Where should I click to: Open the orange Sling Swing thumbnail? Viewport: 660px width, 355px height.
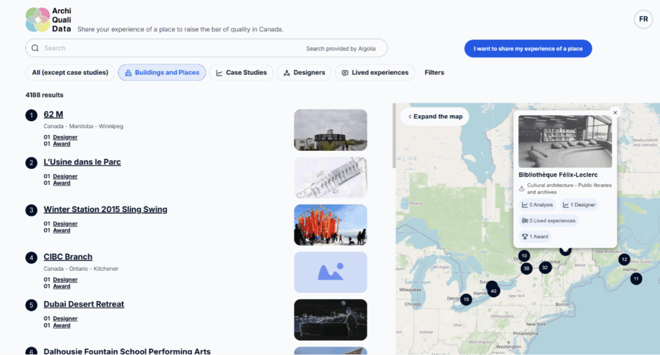click(331, 225)
